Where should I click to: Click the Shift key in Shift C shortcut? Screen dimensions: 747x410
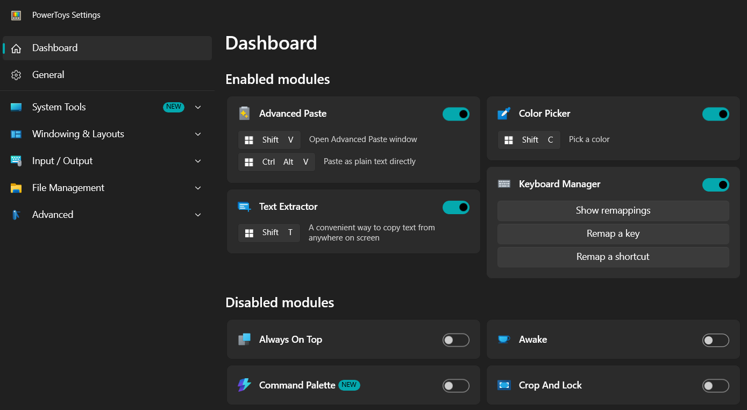[530, 140]
